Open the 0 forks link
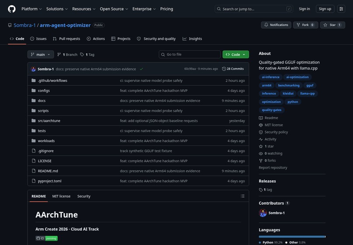 (267, 161)
